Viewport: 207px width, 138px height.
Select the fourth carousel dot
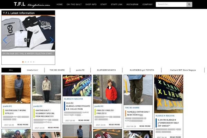[x=31, y=62]
